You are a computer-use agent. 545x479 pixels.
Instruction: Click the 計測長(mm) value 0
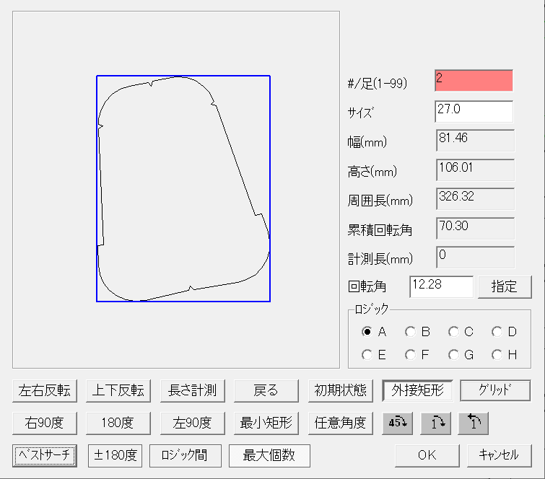pos(475,258)
